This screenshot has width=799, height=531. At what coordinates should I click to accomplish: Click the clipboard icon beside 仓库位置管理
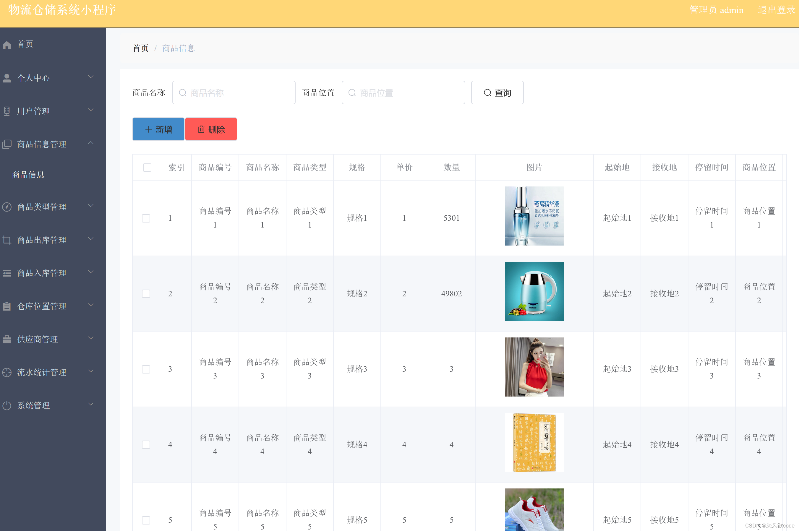[7, 306]
